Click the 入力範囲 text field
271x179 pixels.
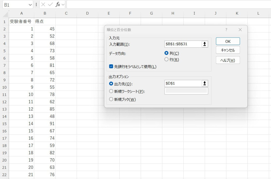[183, 44]
